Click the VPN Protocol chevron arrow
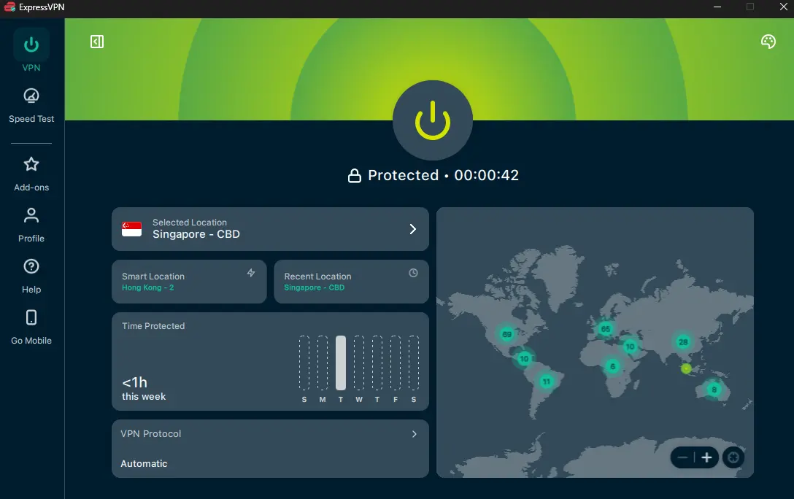 (415, 434)
